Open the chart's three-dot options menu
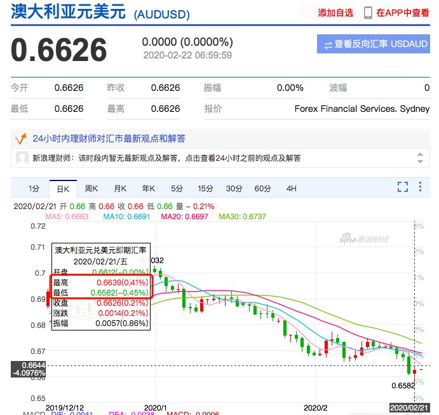The height and width of the screenshot is (415, 439). click(420, 187)
